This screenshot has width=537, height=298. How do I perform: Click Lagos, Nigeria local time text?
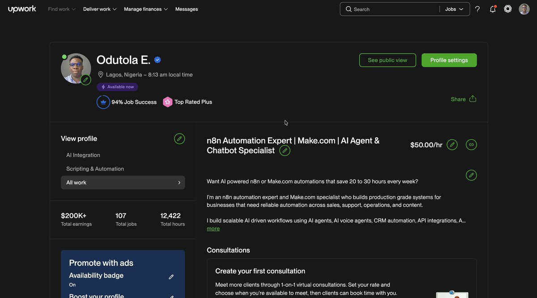click(x=149, y=75)
